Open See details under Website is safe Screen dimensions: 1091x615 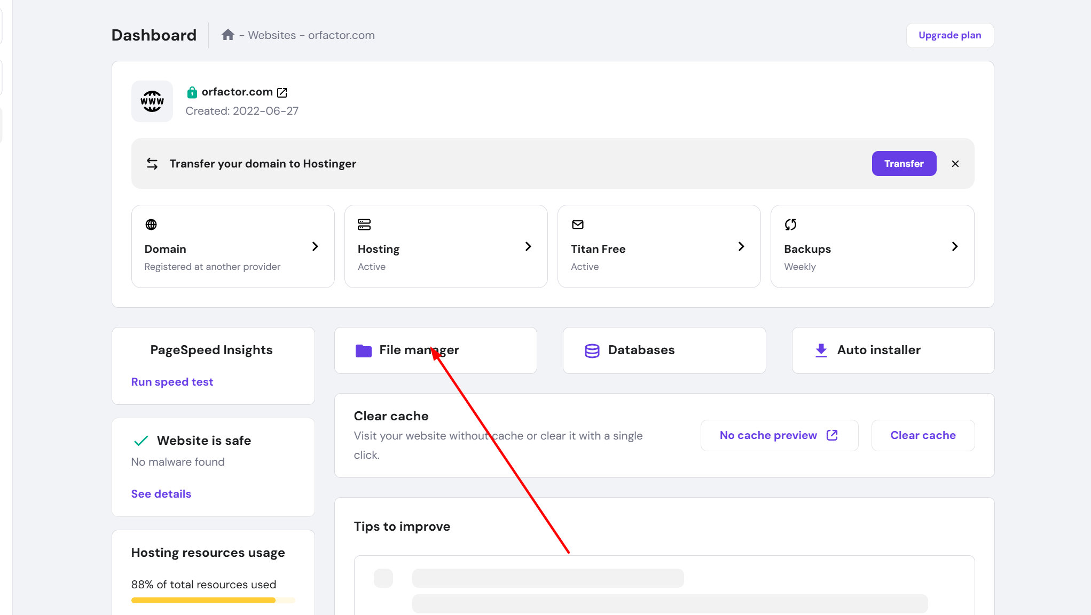tap(161, 493)
